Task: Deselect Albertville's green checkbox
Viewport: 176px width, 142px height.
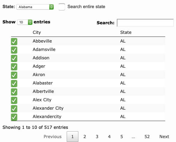Action: pos(14,92)
